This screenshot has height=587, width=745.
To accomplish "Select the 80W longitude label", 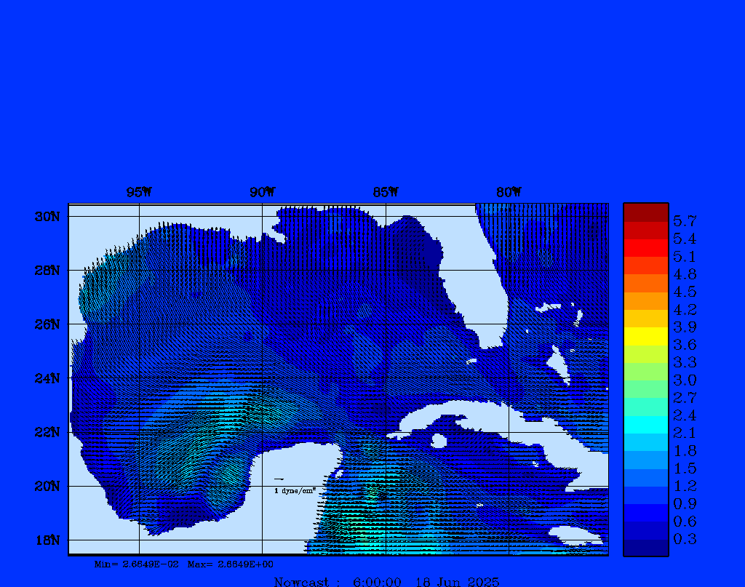I will (x=509, y=192).
